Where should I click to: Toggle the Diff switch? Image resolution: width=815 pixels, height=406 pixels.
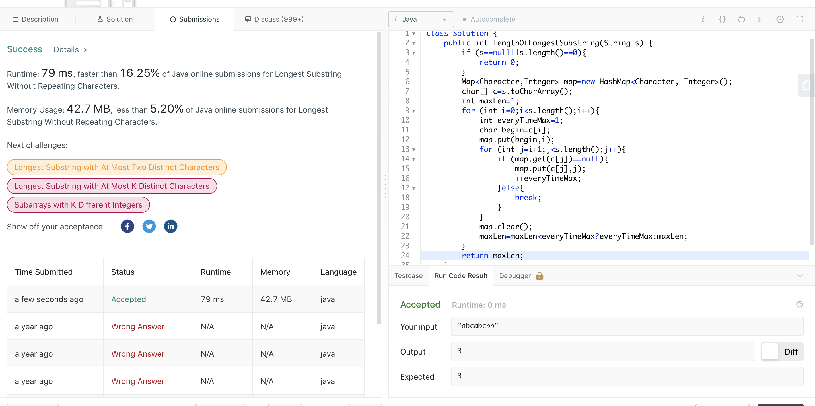[x=770, y=352]
